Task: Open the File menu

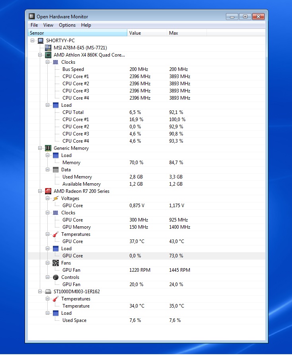Action: point(34,25)
